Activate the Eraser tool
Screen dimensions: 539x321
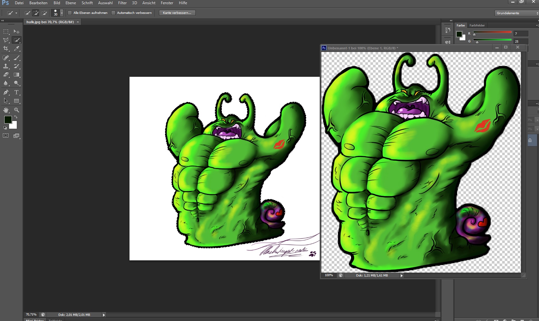point(6,75)
